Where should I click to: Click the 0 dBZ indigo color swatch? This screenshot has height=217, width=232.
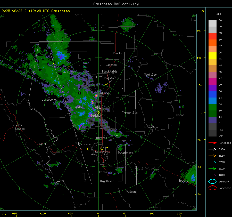coord(212,120)
